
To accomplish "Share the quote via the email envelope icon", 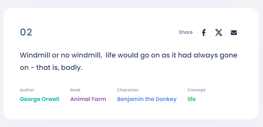I will pos(234,33).
